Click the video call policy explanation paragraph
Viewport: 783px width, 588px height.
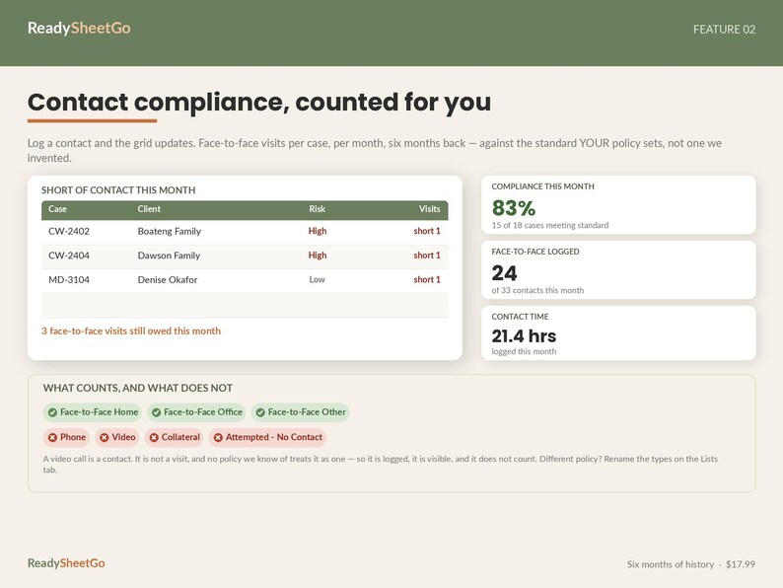pyautogui.click(x=380, y=464)
